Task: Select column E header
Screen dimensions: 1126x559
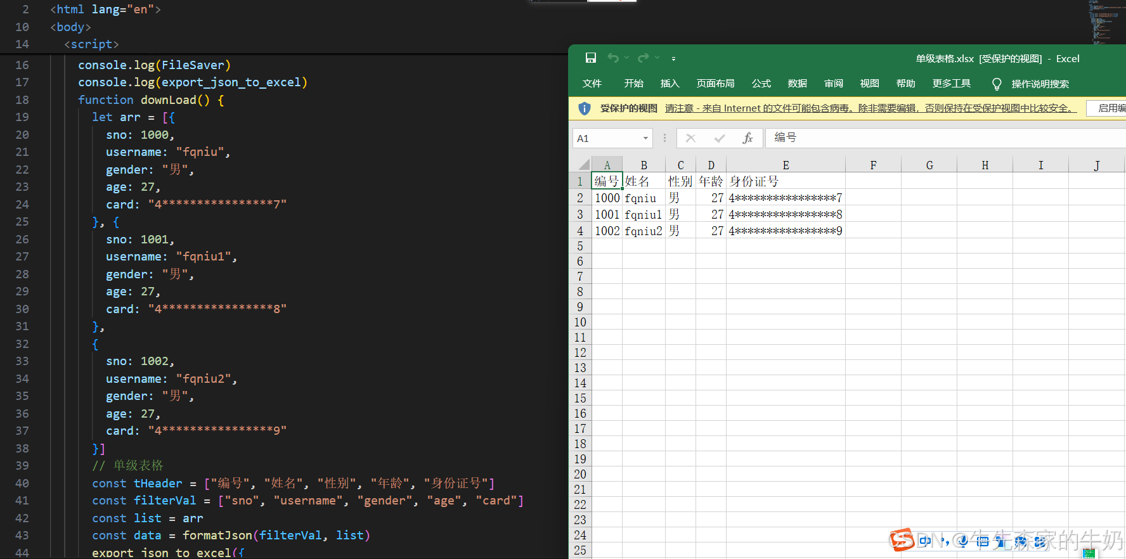Action: point(786,165)
